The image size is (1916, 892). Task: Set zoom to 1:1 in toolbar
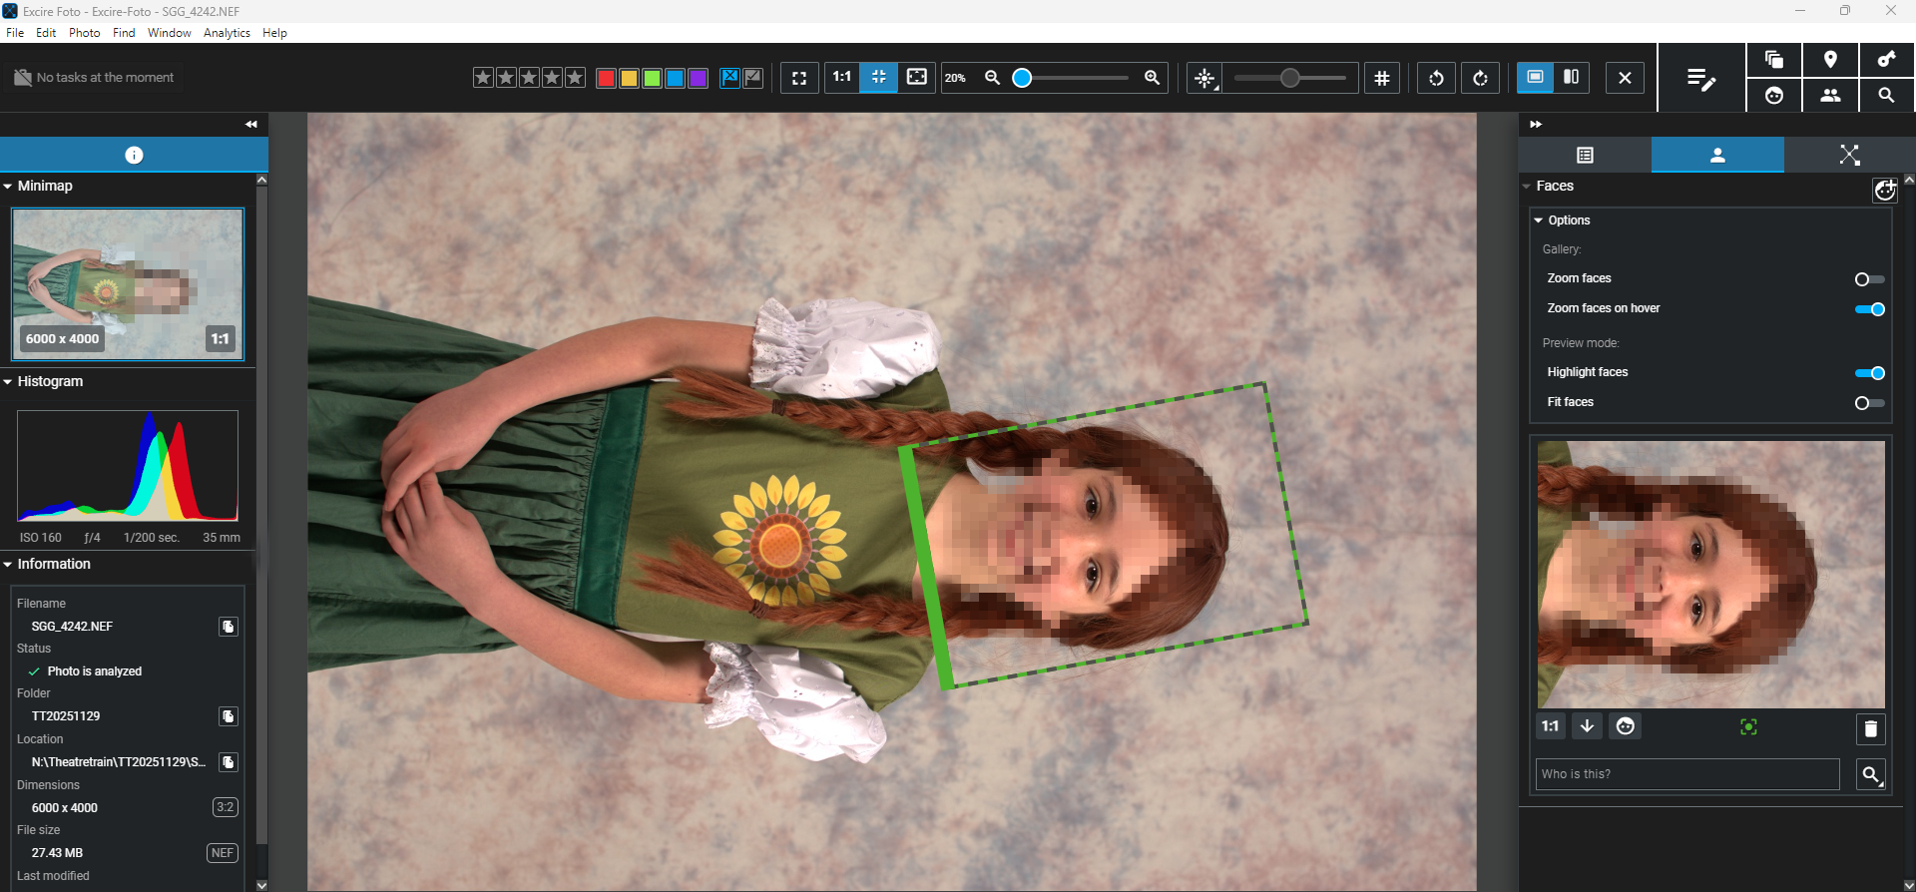(842, 77)
